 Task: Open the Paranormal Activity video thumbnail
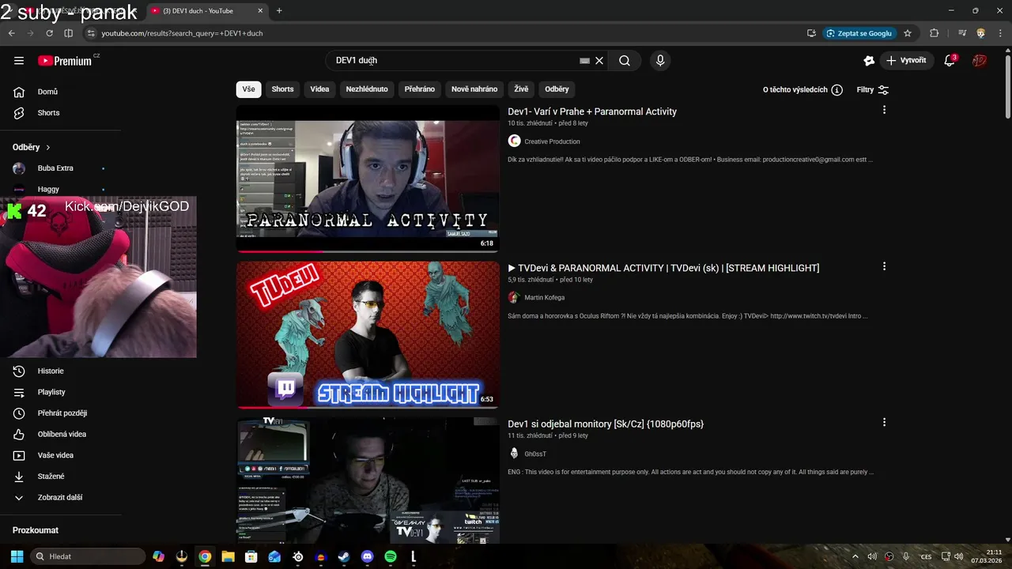tap(368, 178)
